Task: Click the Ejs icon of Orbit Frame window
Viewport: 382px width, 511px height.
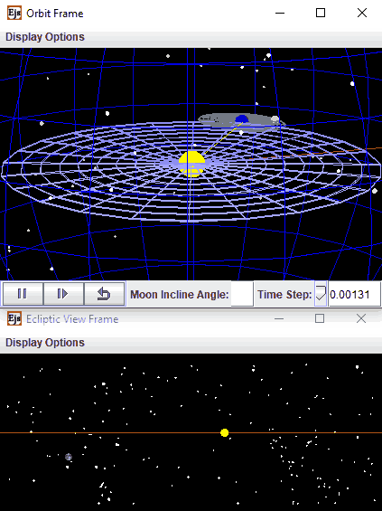Action: pos(14,13)
